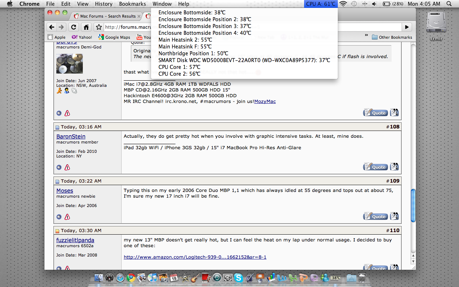Open PowerPoint from the dock
Screen dimensions: 459x287
click(303, 277)
